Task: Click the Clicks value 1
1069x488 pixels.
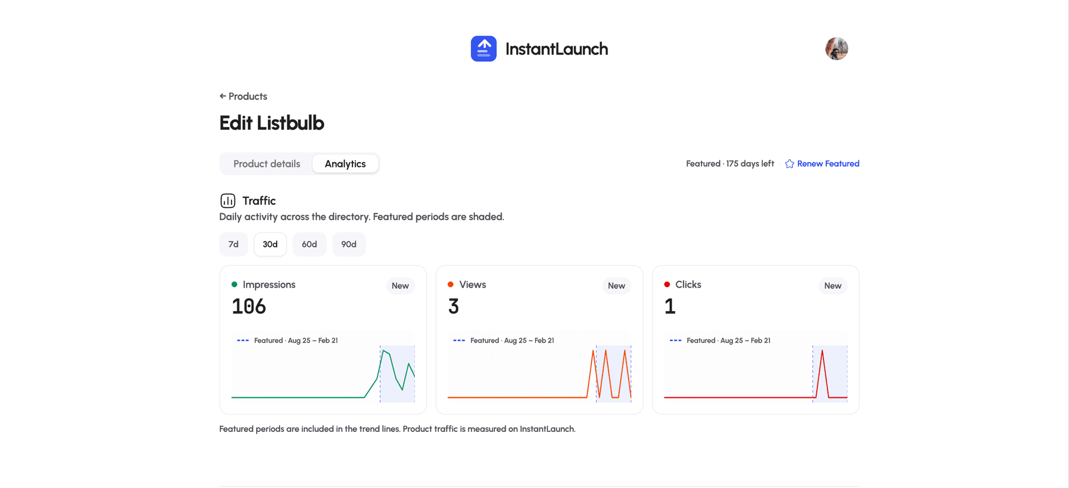Action: click(670, 307)
